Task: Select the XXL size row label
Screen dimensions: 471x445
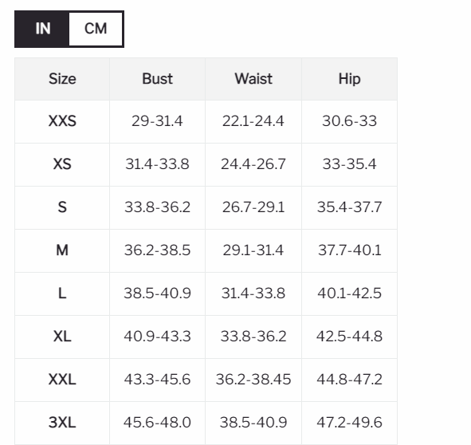Action: [62, 379]
